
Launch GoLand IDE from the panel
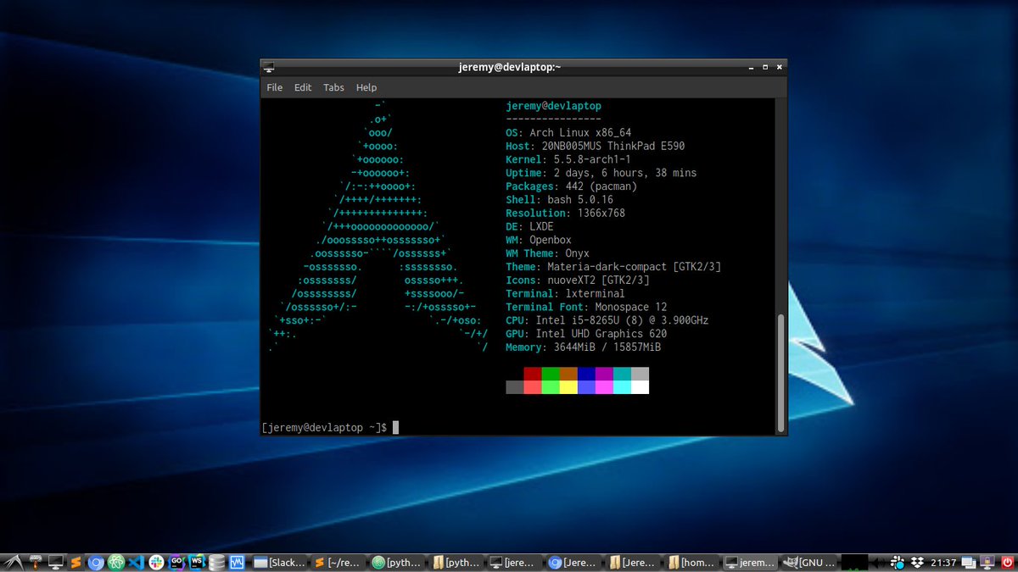coord(177,562)
